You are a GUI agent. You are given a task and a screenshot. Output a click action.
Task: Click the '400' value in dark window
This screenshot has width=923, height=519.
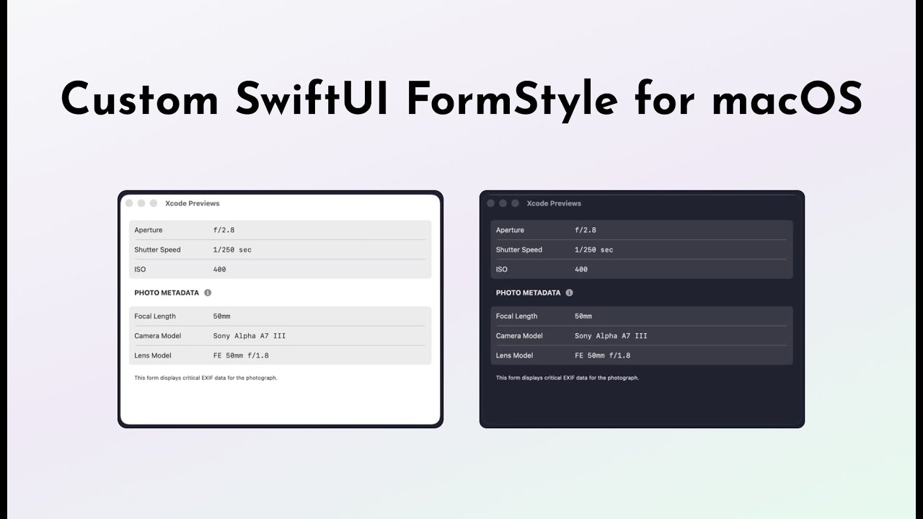pos(581,270)
